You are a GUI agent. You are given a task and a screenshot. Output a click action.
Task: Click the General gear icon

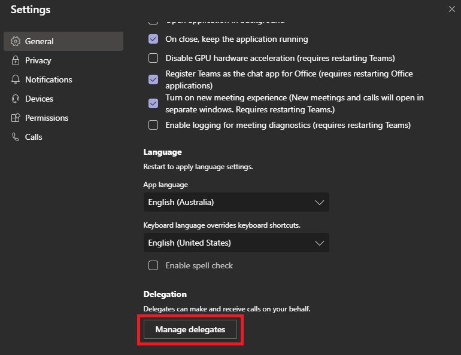[x=16, y=41]
